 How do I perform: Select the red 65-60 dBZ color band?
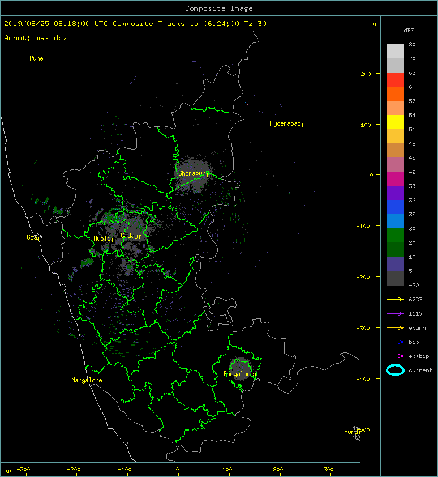pos(395,80)
